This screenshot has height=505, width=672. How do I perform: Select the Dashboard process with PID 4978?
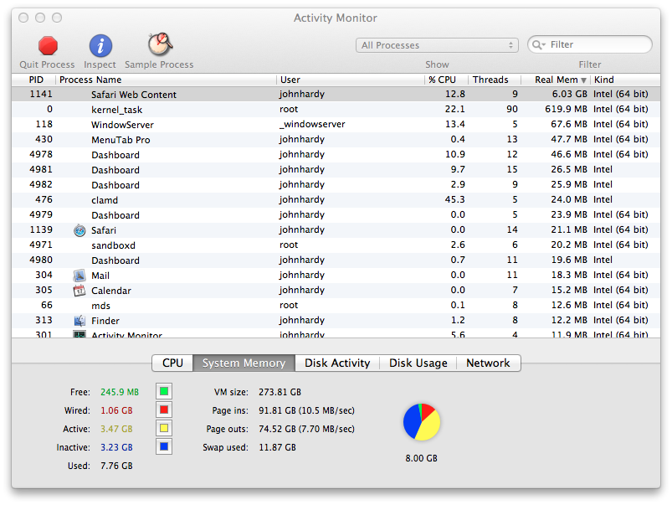(336, 154)
